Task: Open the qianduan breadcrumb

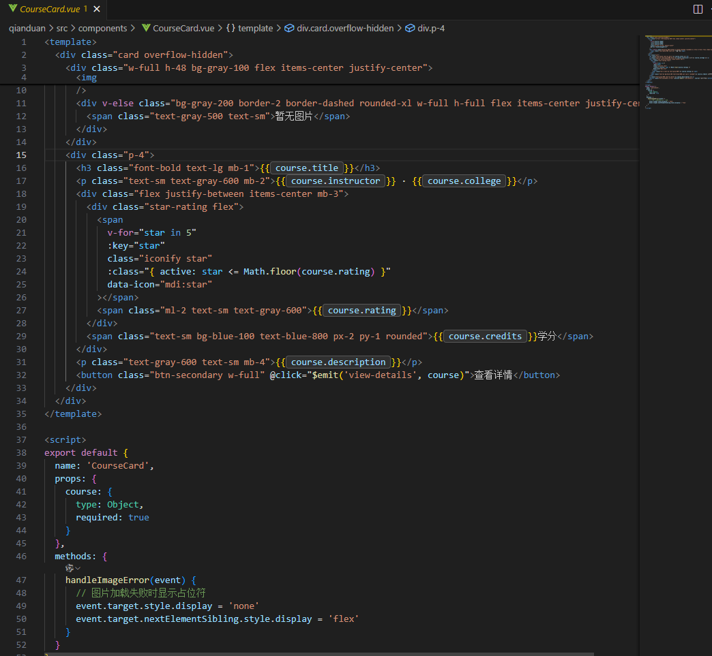Action: pos(27,28)
